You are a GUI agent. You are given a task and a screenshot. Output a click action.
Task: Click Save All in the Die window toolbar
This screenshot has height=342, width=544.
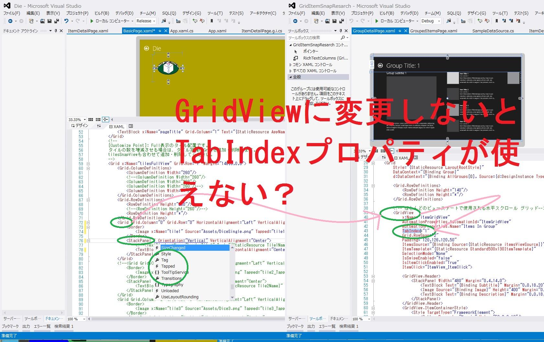coord(56,21)
